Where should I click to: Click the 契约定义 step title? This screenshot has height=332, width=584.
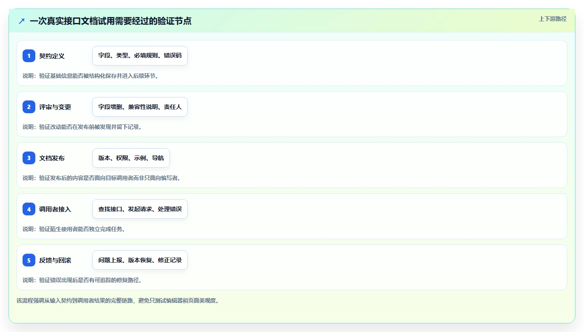(52, 56)
